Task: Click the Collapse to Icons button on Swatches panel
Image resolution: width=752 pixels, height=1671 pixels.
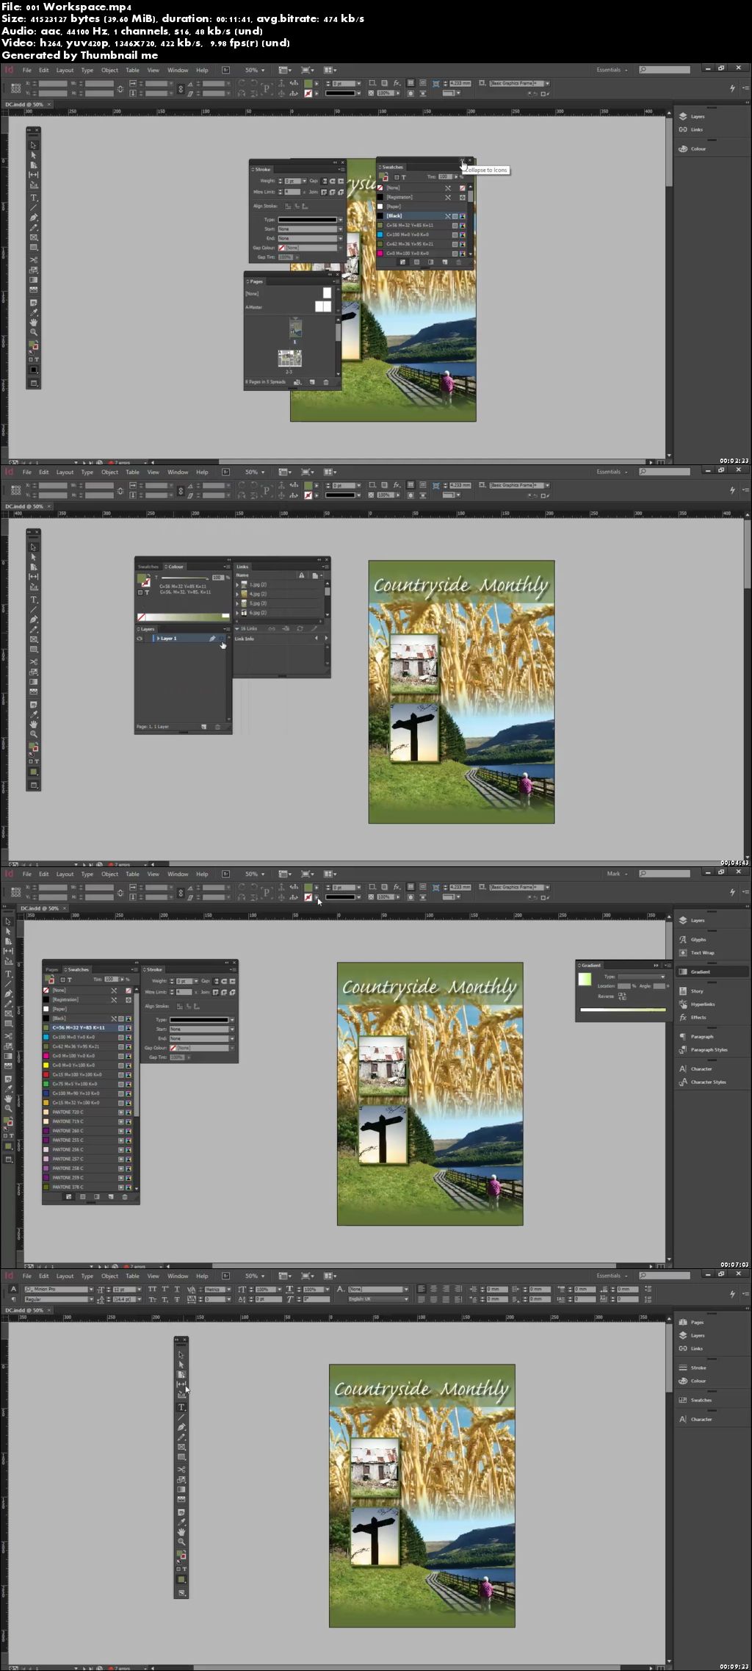Action: [462, 160]
